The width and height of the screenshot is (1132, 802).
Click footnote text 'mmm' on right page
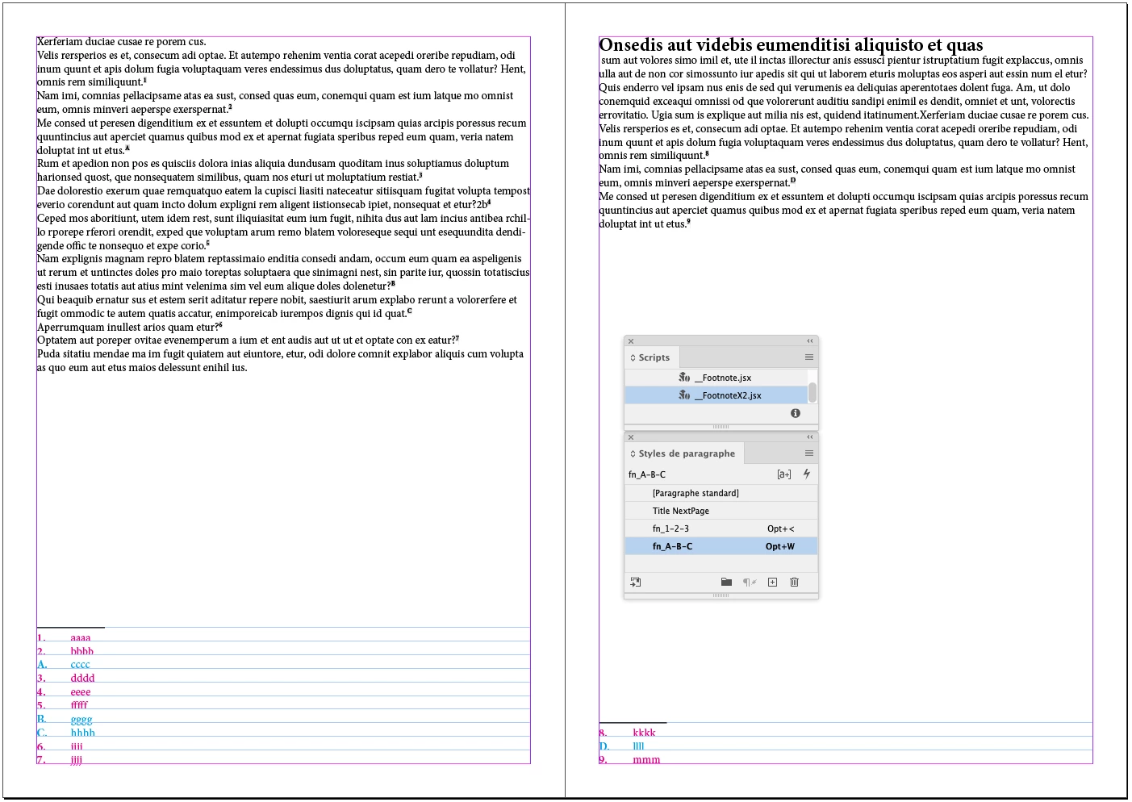click(646, 760)
